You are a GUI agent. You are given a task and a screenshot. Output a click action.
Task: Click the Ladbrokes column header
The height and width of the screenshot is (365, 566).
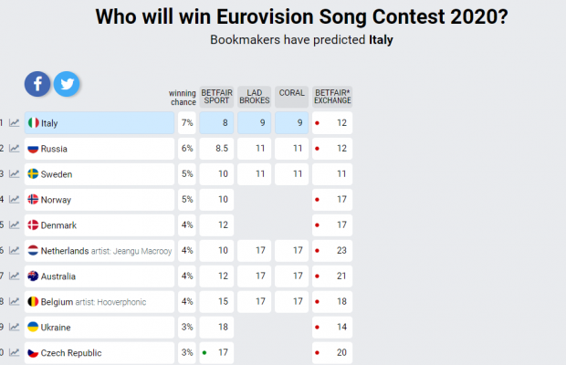tap(254, 97)
